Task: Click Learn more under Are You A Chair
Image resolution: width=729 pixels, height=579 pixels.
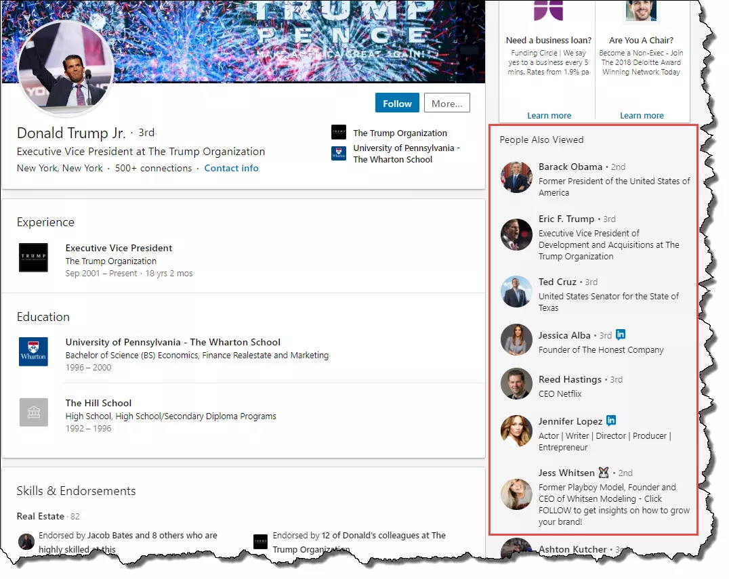Action: [642, 115]
